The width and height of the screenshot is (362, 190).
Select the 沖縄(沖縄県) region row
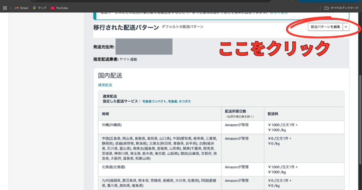(111, 125)
